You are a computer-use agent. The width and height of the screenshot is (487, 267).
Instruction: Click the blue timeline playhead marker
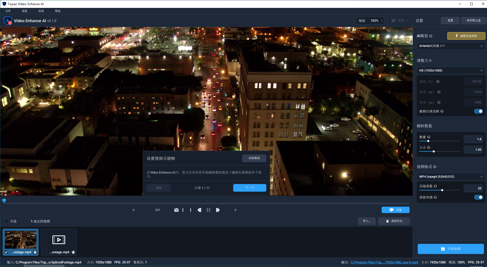click(4, 201)
